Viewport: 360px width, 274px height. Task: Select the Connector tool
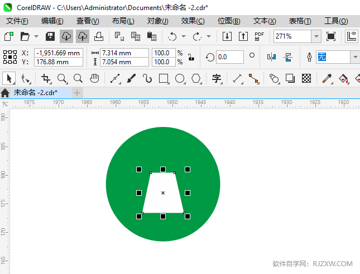tap(254, 79)
